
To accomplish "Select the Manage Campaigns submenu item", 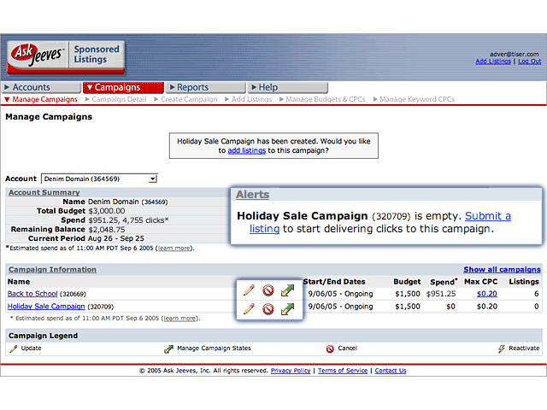I will tap(41, 99).
